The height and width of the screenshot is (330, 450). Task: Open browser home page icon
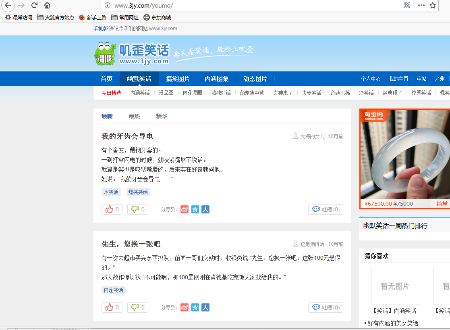47,5
